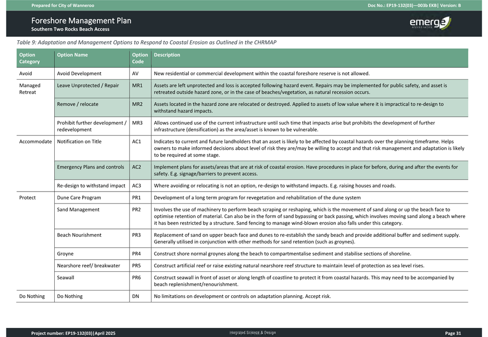Select the 'Dune Care Program' option
Image resolution: width=488 pixels, height=337 pixels.
(x=79, y=197)
